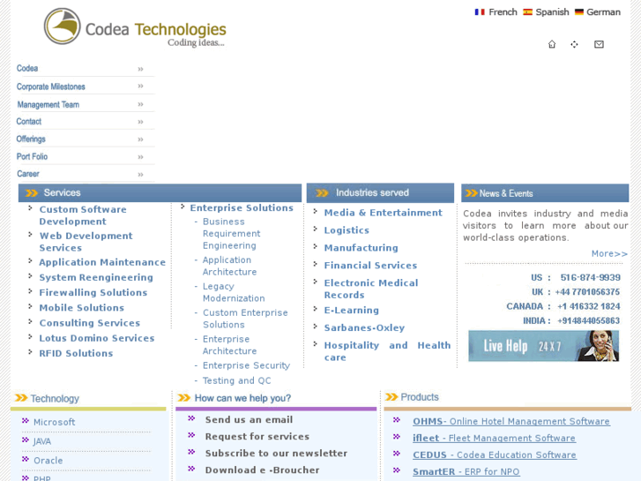Click Request for services

[257, 436]
